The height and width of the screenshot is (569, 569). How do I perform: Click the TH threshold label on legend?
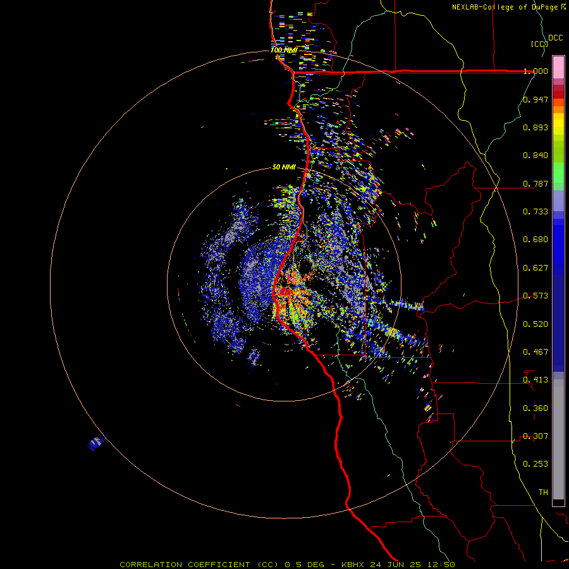point(543,493)
